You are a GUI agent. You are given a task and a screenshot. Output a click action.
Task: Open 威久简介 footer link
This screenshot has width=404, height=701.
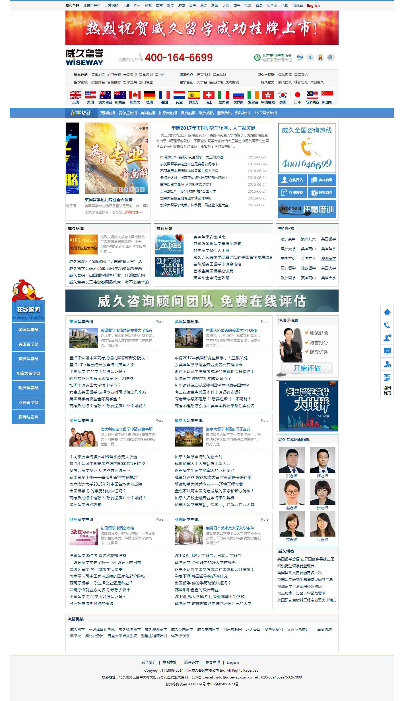point(149,662)
